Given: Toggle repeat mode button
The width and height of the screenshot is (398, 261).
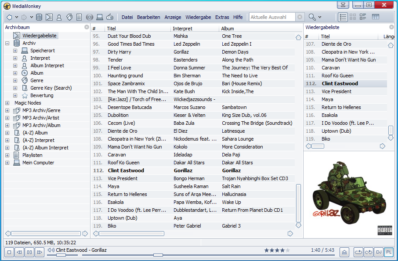Looking at the screenshot, I should [358, 252].
